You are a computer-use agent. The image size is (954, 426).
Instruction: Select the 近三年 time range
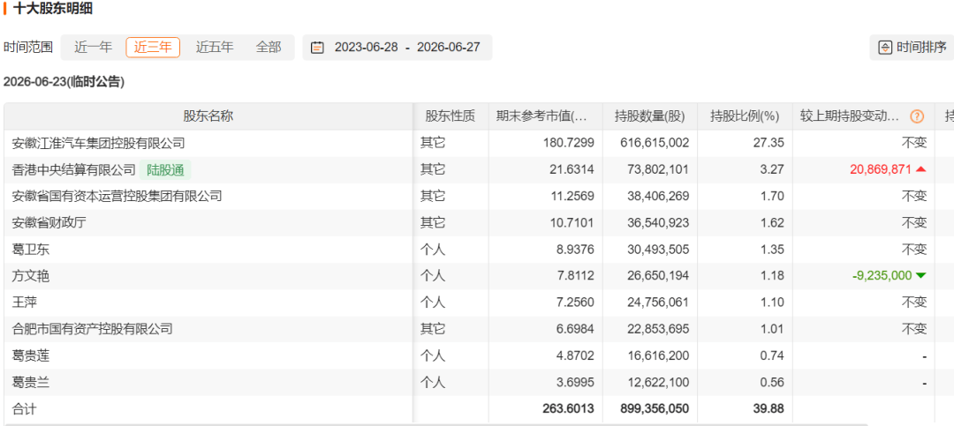(x=153, y=48)
